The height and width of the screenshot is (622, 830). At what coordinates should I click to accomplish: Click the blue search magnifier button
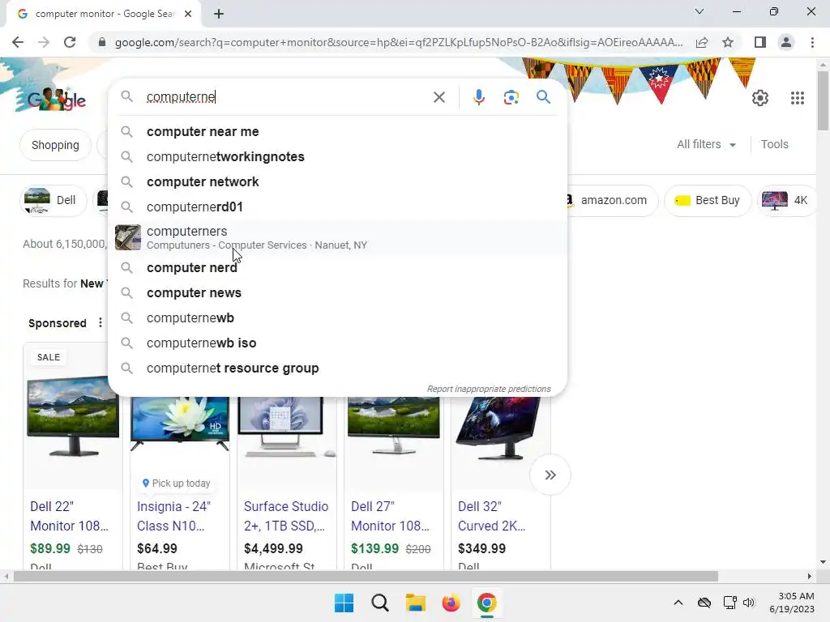pyautogui.click(x=543, y=97)
